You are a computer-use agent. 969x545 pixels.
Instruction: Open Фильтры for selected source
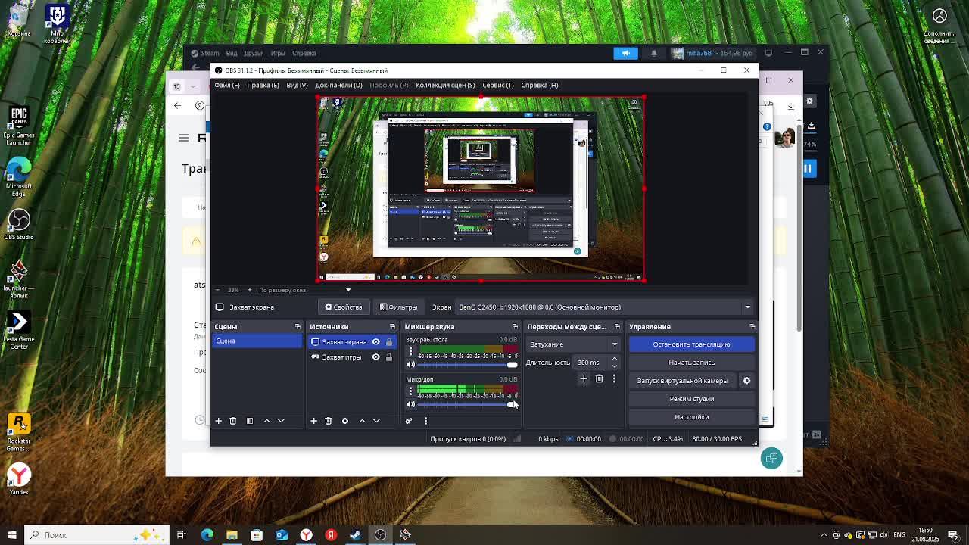399,307
